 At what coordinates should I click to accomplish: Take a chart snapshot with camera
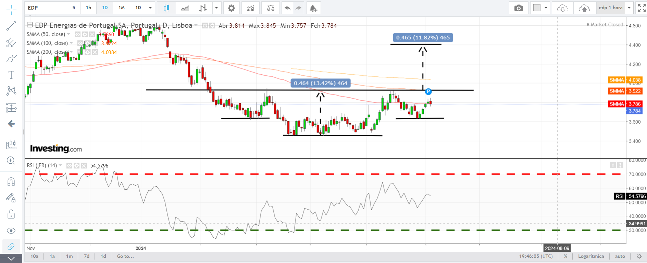click(x=519, y=8)
